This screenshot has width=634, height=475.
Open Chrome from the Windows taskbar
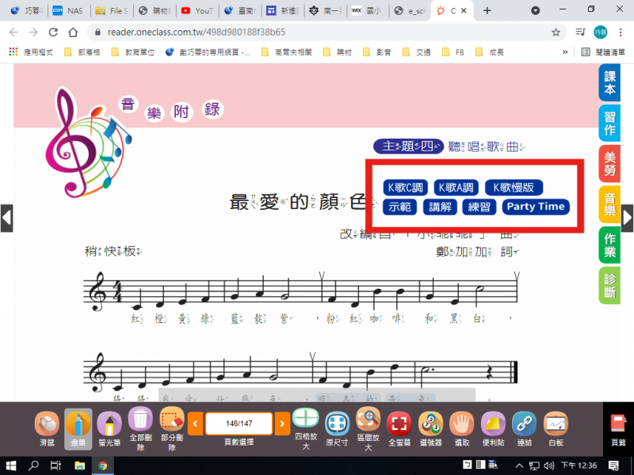(103, 466)
